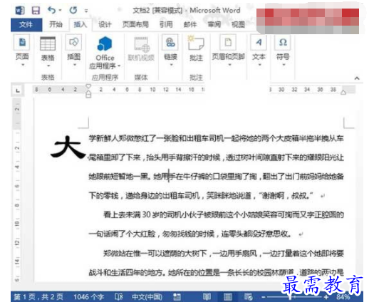Image resolution: width=369 pixels, height=307 pixels.
Task: Redo the last action
Action: click(73, 10)
